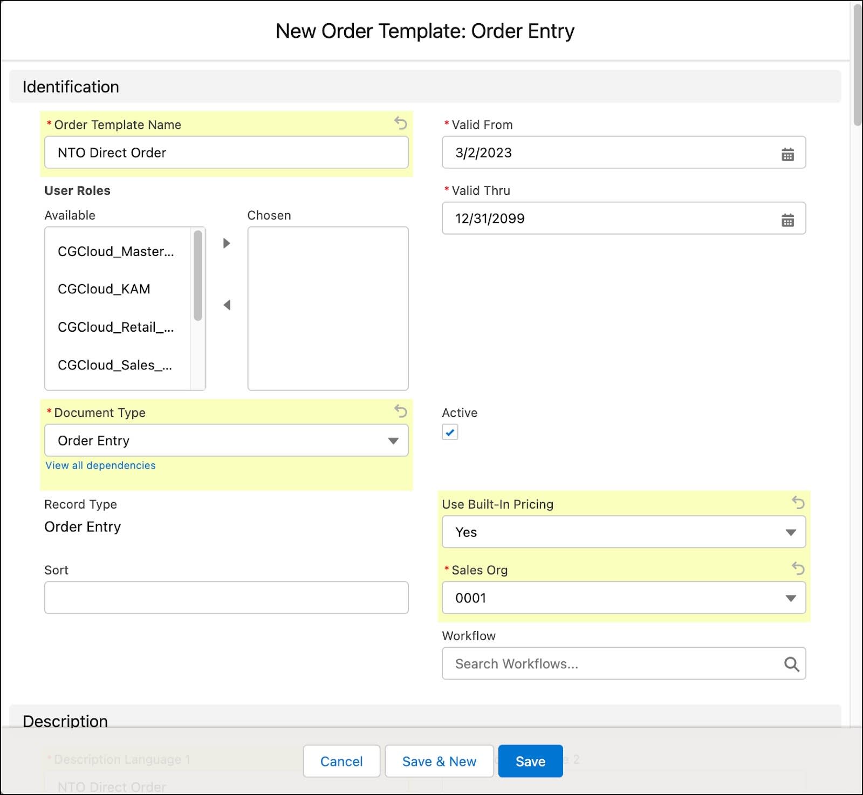This screenshot has height=795, width=863.
Task: Open the Valid Thru date picker calendar
Action: (x=788, y=220)
